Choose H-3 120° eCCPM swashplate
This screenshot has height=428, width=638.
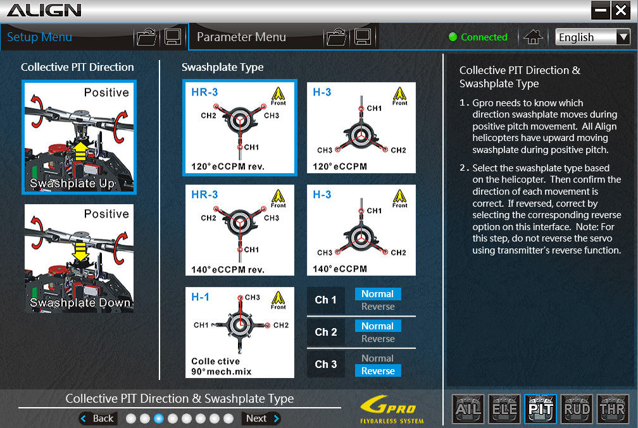pyautogui.click(x=361, y=128)
